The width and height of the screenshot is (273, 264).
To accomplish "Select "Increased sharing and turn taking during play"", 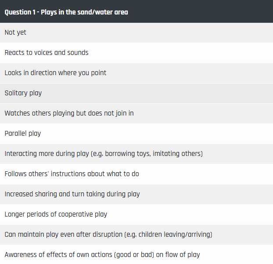I will coord(136,194).
